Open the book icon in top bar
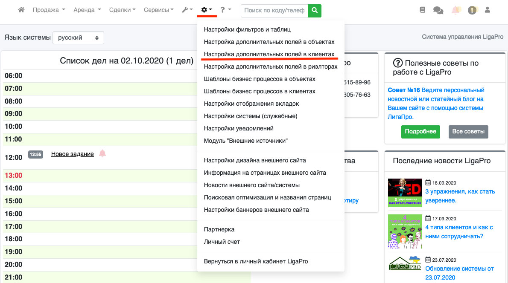The image size is (508, 283). (423, 10)
